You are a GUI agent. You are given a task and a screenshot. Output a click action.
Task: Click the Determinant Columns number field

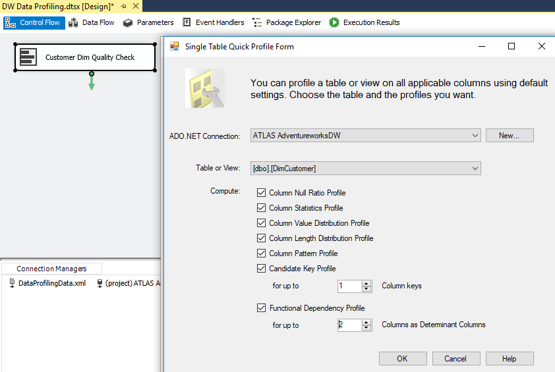[x=350, y=325]
